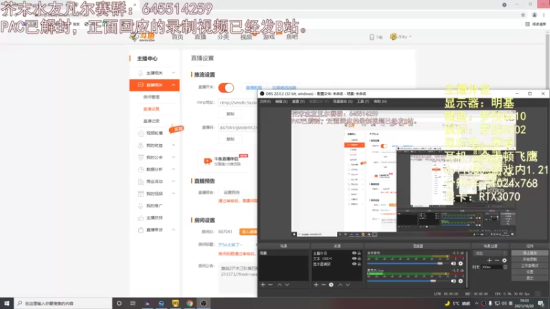Toggle the 直播开关 live switch

pyautogui.click(x=226, y=88)
